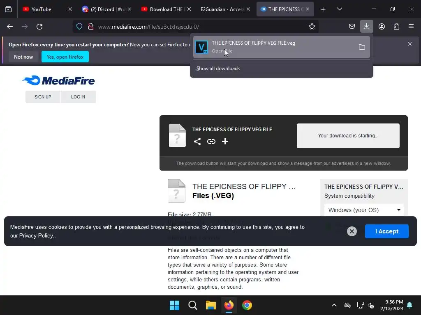Expand the list all tabs chevron

(x=339, y=9)
